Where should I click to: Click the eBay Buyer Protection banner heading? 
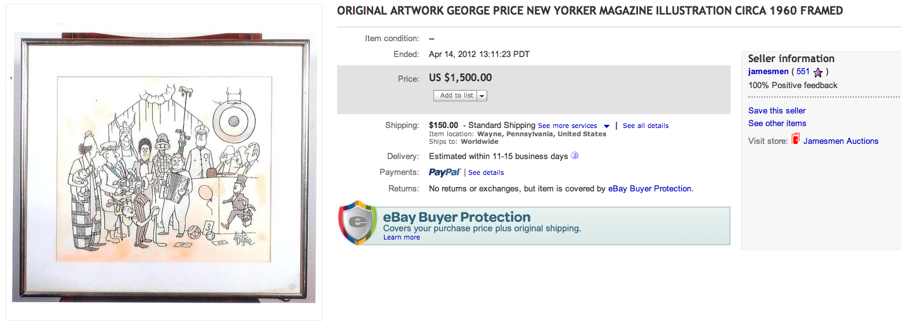tap(456, 218)
